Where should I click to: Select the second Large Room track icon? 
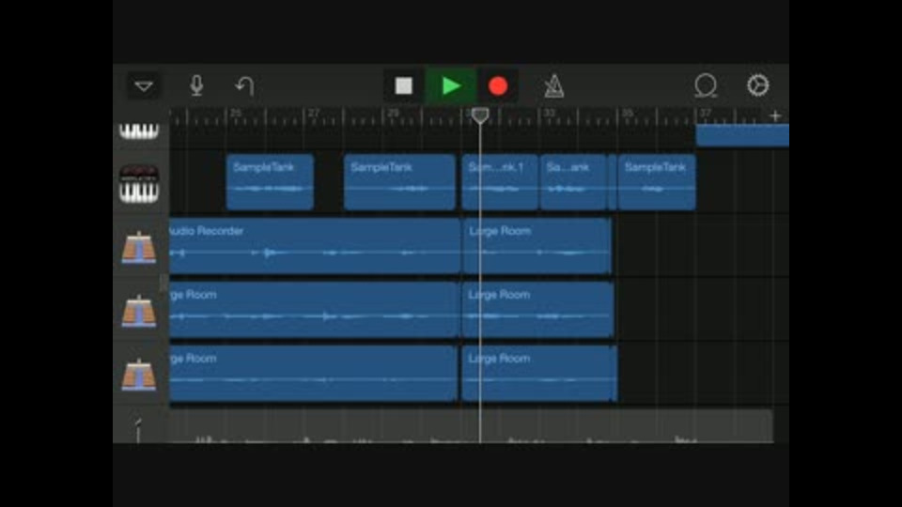pos(139,311)
